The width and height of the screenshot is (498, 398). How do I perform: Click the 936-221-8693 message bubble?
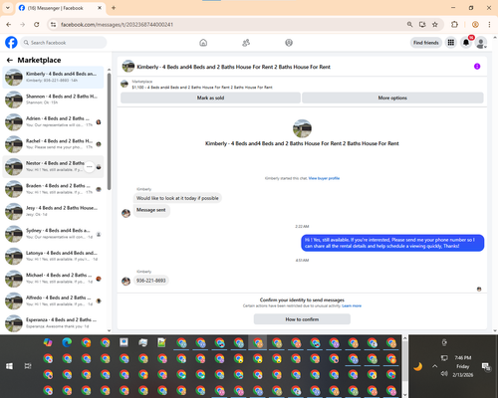(151, 281)
